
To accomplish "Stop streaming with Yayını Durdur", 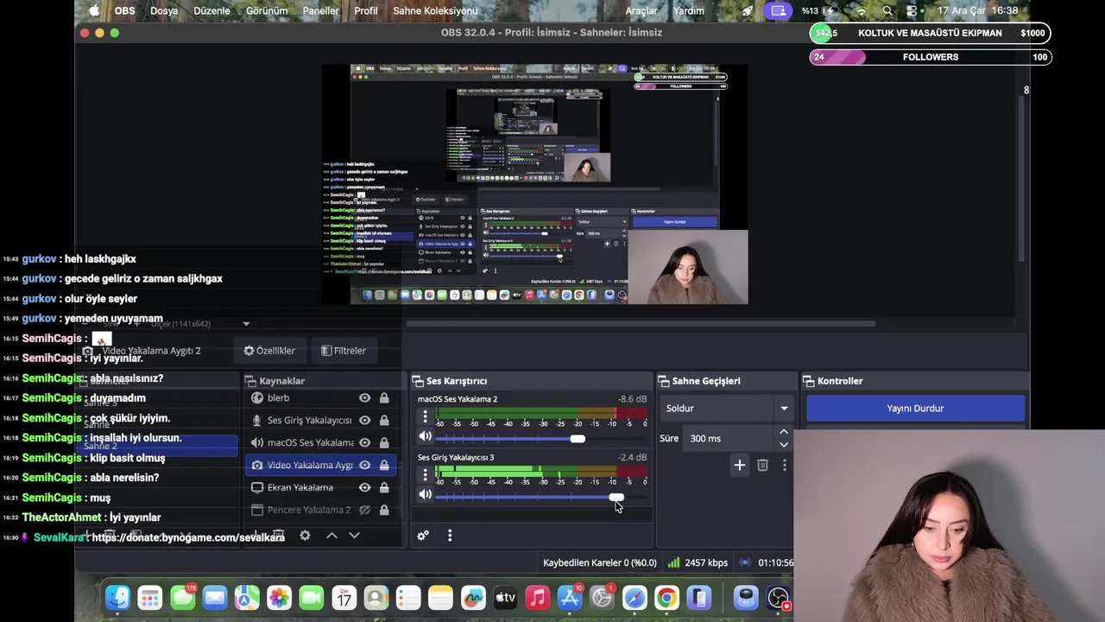I will click(915, 409).
